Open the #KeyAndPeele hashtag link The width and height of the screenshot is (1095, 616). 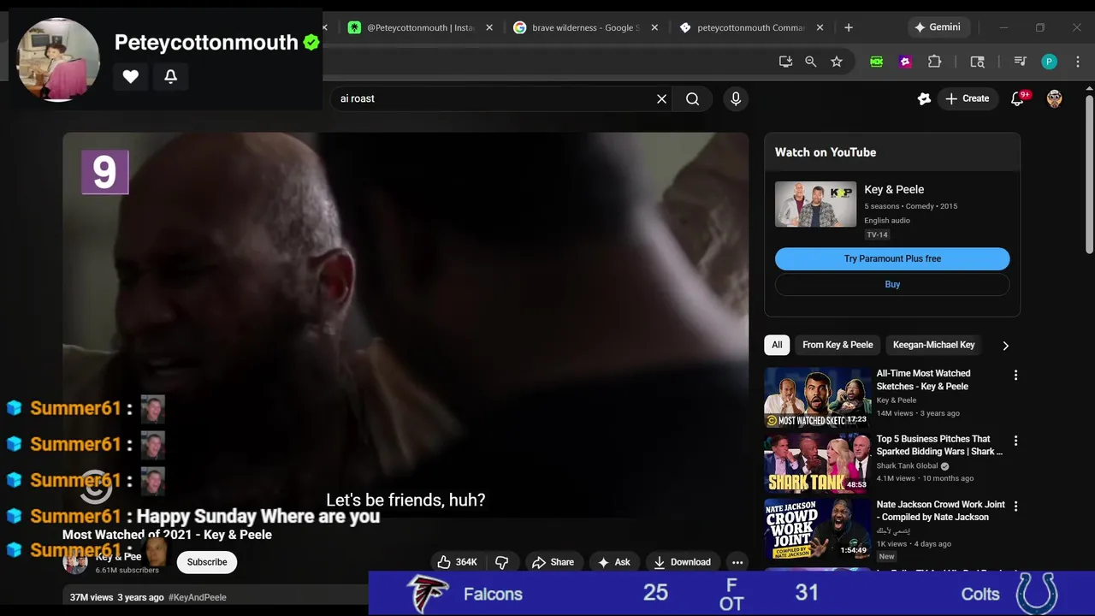tap(198, 597)
